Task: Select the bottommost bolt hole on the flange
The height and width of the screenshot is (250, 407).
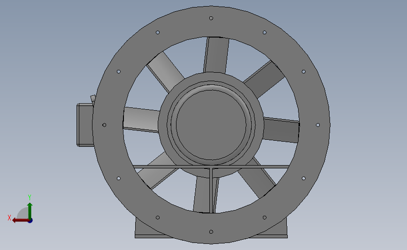Action: [211, 232]
